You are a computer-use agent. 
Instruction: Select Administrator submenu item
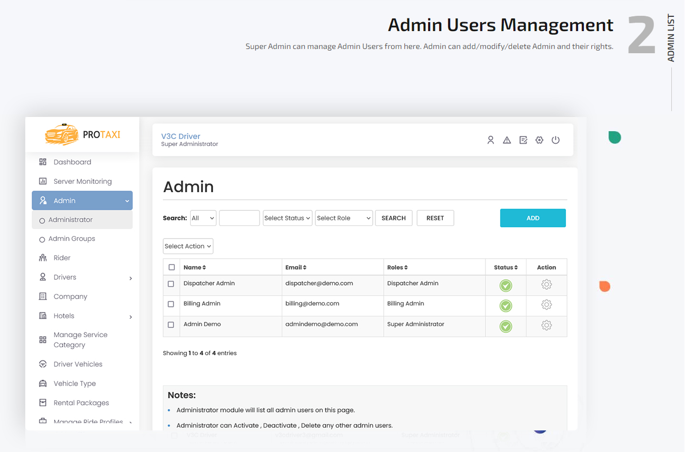click(x=82, y=220)
